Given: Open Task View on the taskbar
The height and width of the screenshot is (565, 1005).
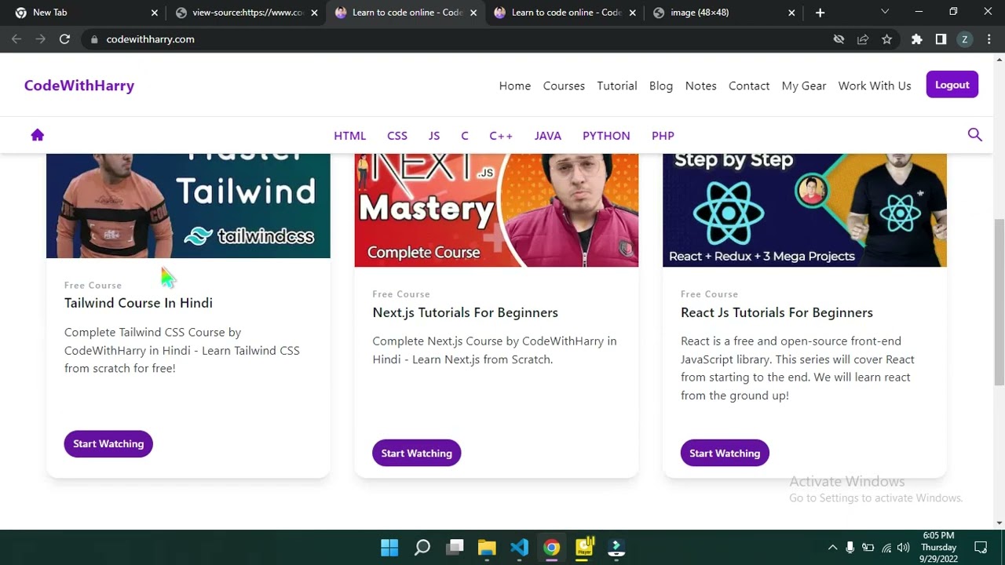Looking at the screenshot, I should [x=455, y=548].
